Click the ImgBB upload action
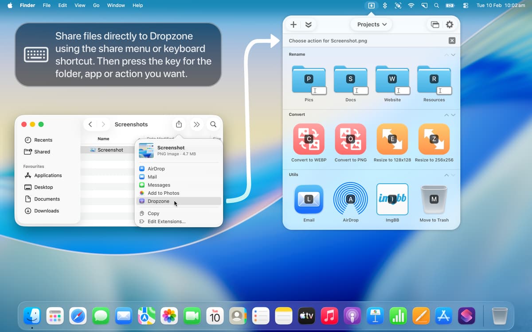The height and width of the screenshot is (332, 532). pos(392,199)
